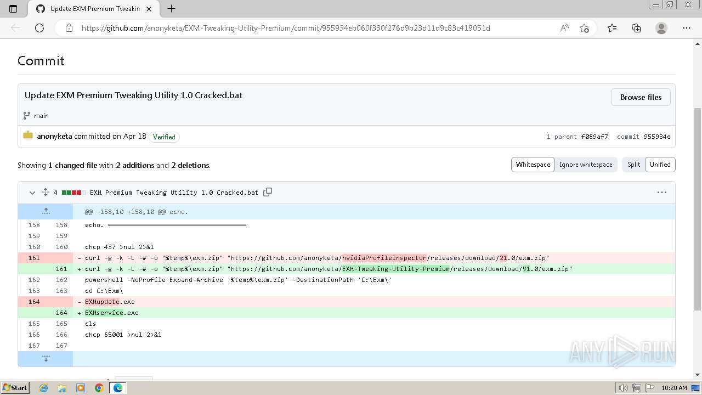Viewport: 702px width, 395px height.
Task: Click the anonyketa avatar image
Action: point(28,135)
